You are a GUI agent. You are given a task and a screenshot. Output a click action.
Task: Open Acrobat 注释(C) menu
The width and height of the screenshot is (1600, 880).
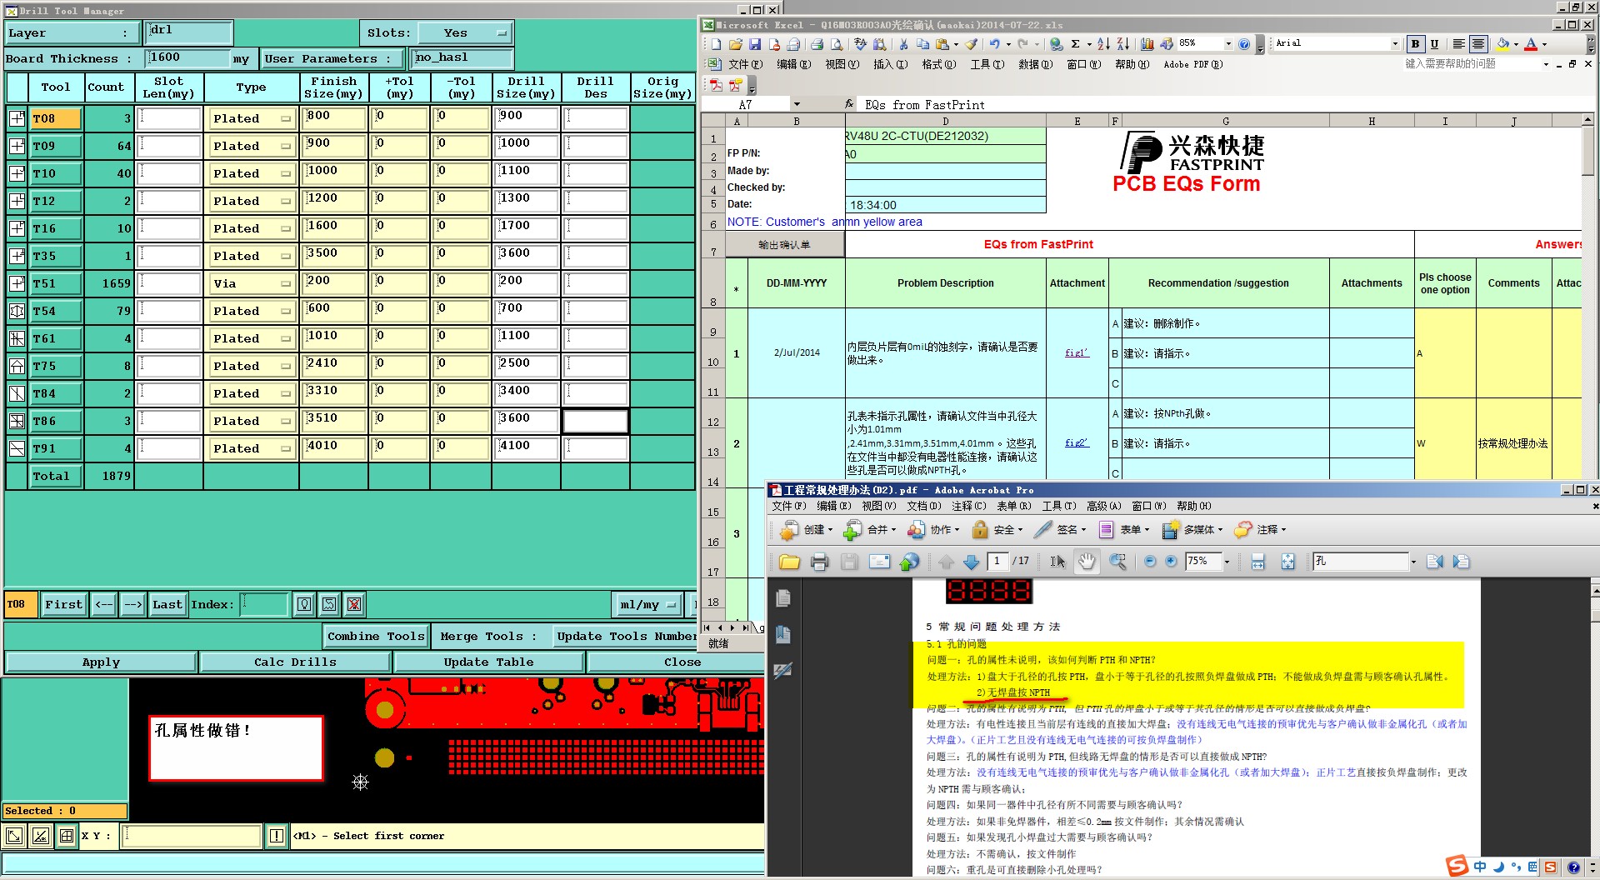968,506
